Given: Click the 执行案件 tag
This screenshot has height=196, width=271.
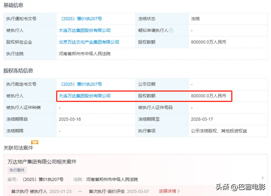Looking at the screenshot, I should click(x=17, y=170).
